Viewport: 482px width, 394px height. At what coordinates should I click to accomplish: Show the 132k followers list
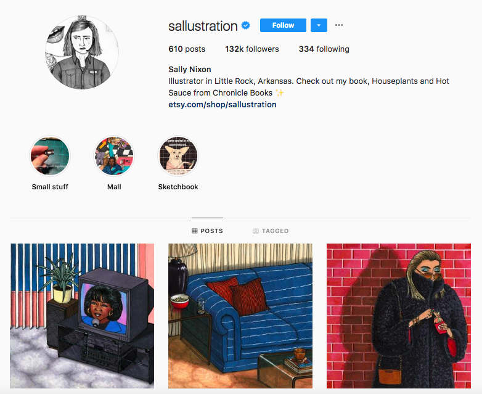[x=251, y=49]
